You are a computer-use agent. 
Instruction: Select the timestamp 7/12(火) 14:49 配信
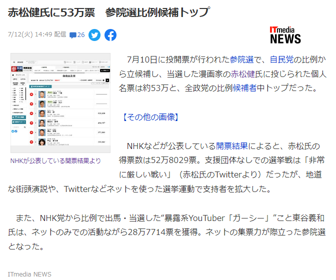point(37,34)
